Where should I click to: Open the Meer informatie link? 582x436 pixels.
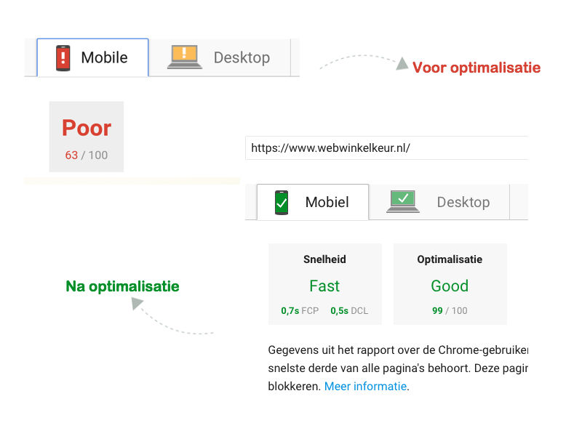tap(365, 387)
